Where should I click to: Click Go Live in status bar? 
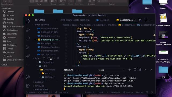(128, 92)
